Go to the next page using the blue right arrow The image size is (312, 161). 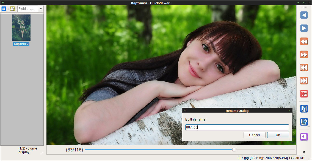tap(304, 28)
